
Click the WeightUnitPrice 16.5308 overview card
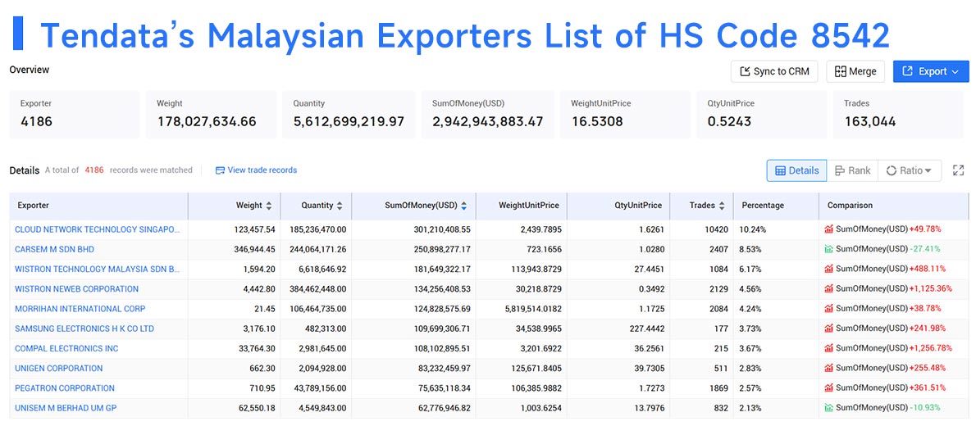tap(626, 115)
